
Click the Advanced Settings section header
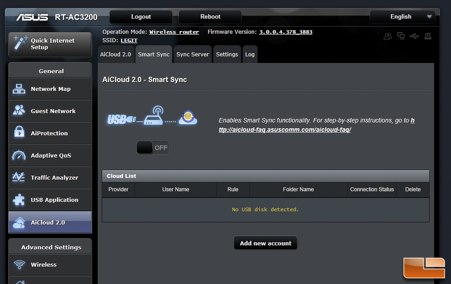tap(51, 247)
